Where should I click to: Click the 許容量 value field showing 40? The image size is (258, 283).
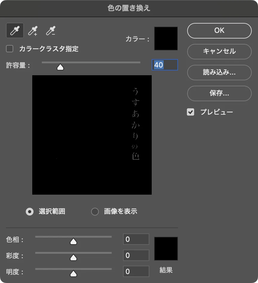(x=165, y=65)
